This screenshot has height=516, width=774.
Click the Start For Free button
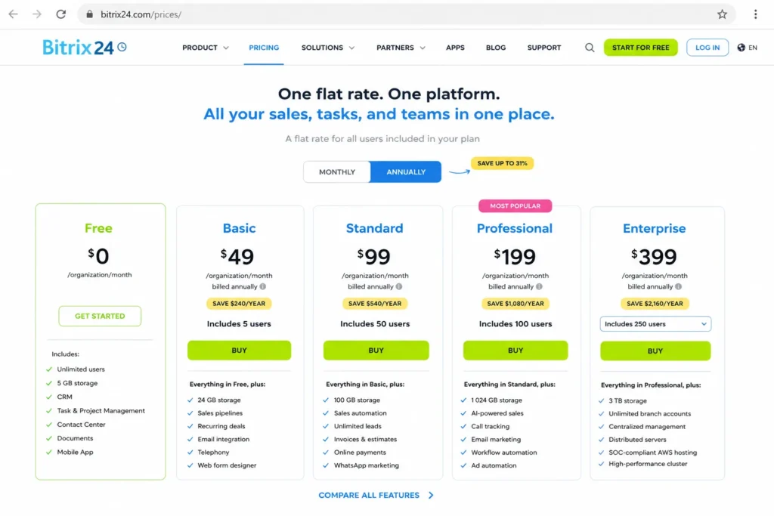[641, 48]
